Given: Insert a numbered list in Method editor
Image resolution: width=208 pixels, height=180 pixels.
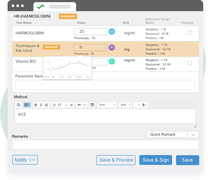Looking at the screenshot, I should tap(54, 105).
